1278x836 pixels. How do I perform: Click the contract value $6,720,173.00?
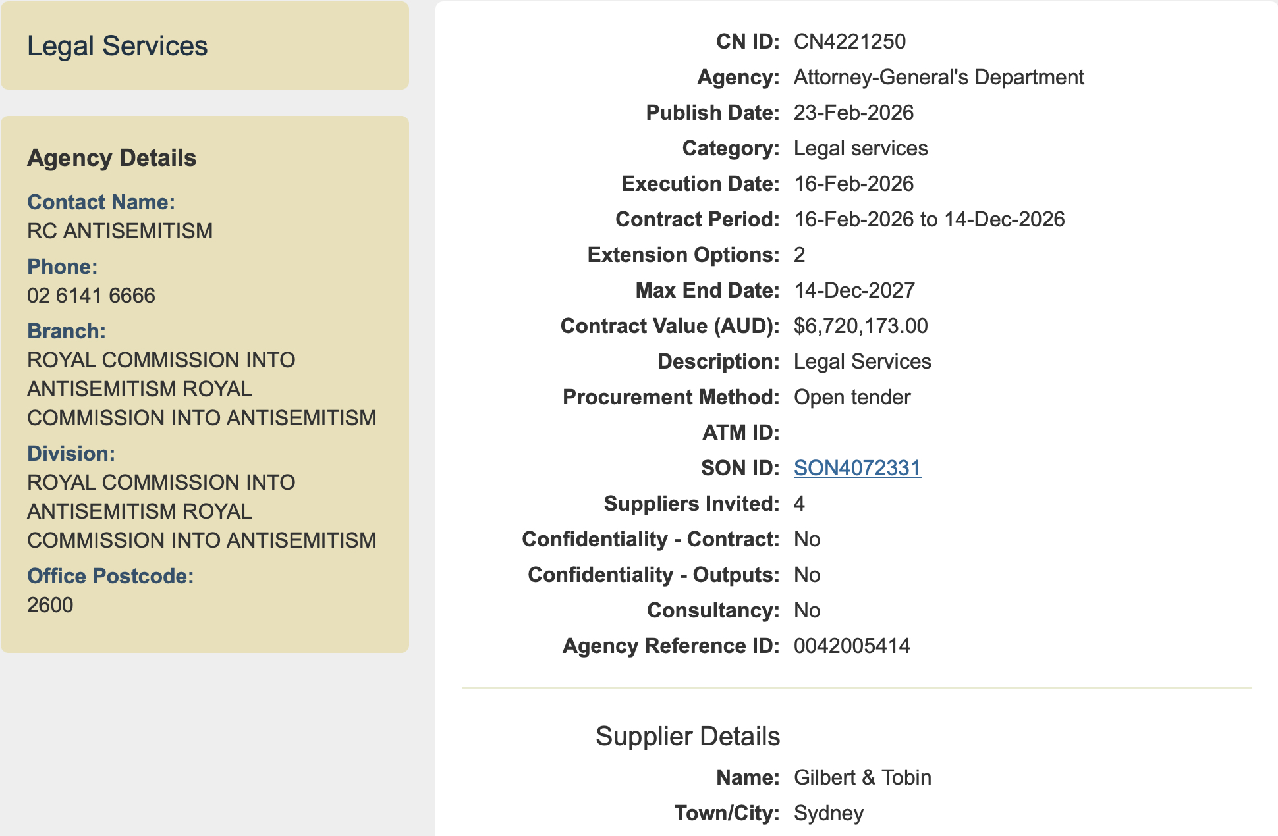[860, 326]
